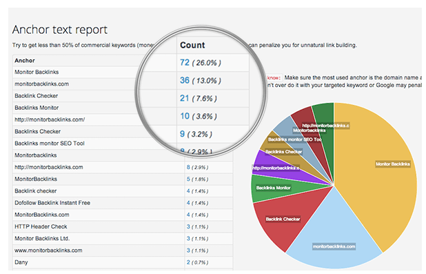This screenshot has width=426, height=274.
Task: Open the 5 (1.8%) count for MonitorBacklinks
Action: 197,179
